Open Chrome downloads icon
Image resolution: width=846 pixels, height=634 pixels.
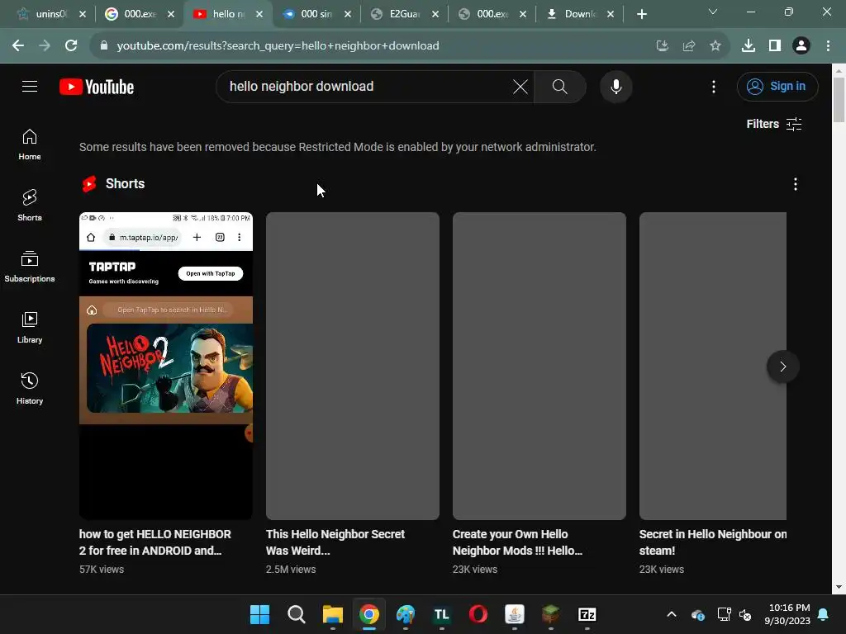click(x=749, y=46)
